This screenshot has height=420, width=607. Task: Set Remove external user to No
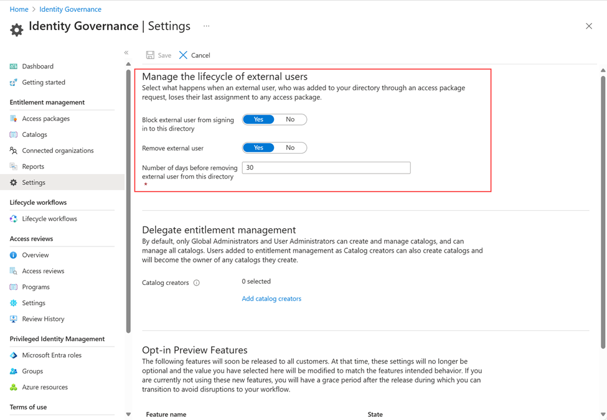pyautogui.click(x=290, y=148)
